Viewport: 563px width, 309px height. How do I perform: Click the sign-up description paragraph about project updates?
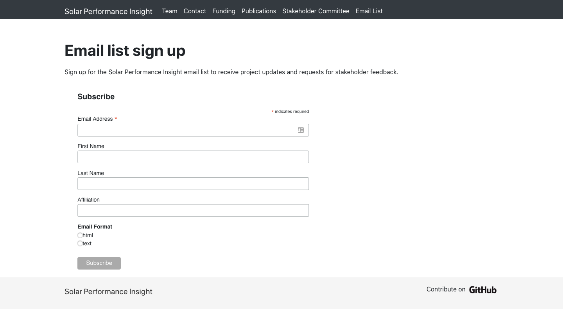[231, 72]
